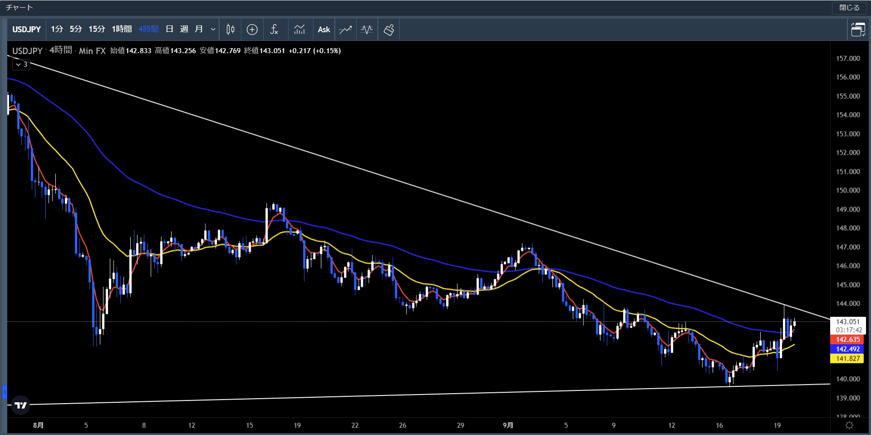Screen dimensions: 871x435
Task: Click the 150.000 price axis label
Action: coord(848,190)
